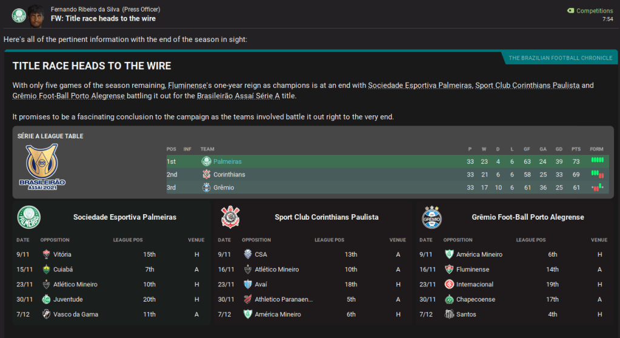This screenshot has width=620, height=338.
Task: Open Athletico Paranaense fixture opponent link
Action: (x=284, y=300)
